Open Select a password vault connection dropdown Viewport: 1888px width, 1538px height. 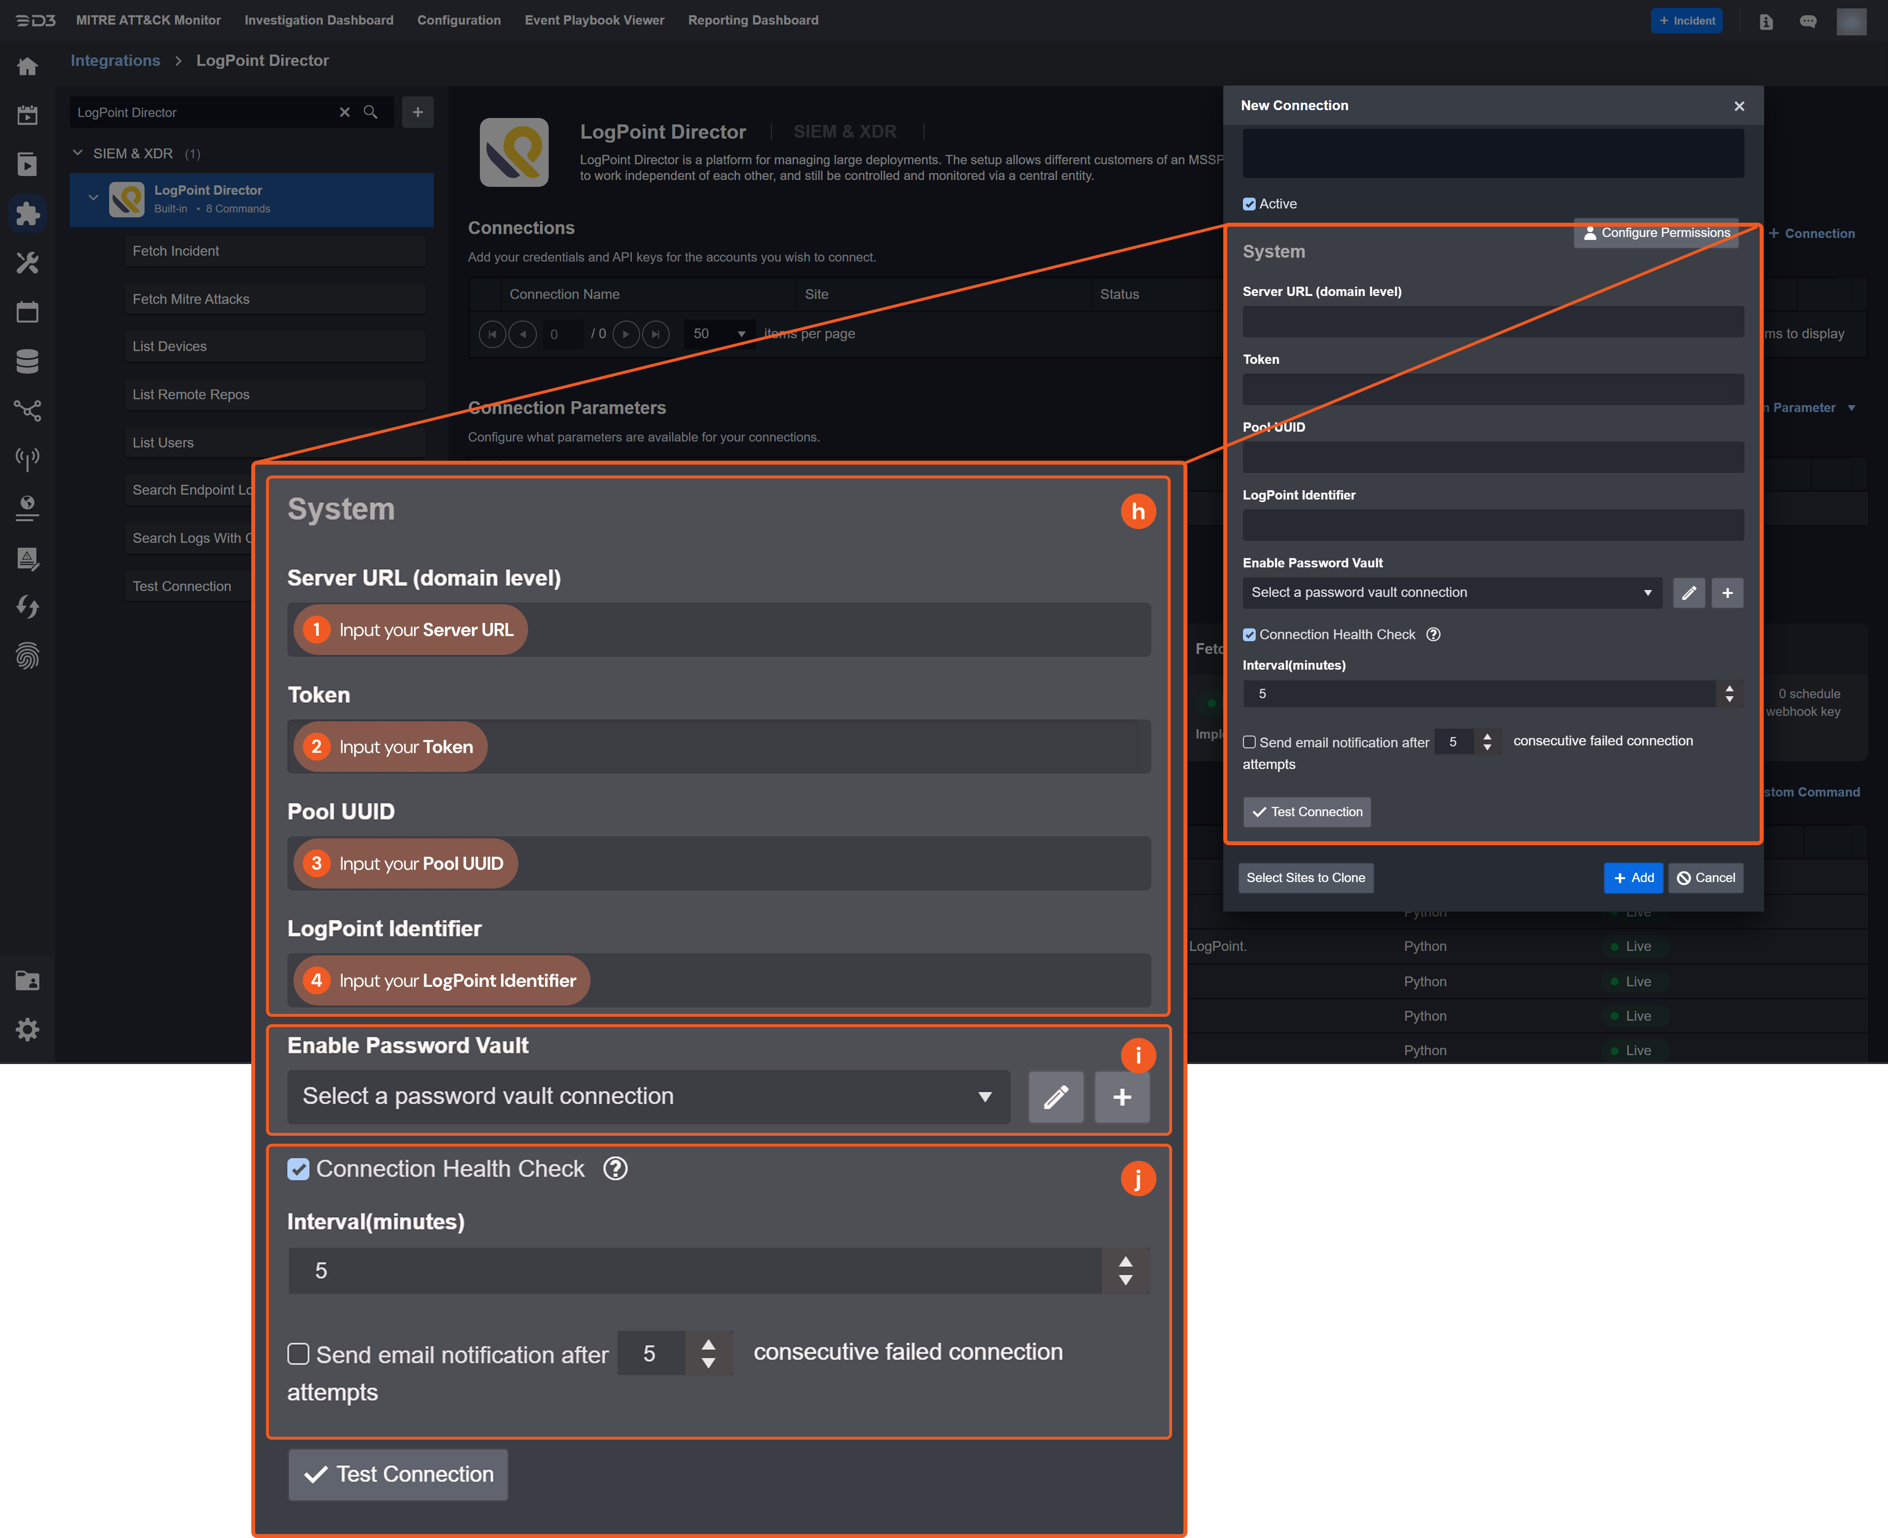click(x=1450, y=592)
